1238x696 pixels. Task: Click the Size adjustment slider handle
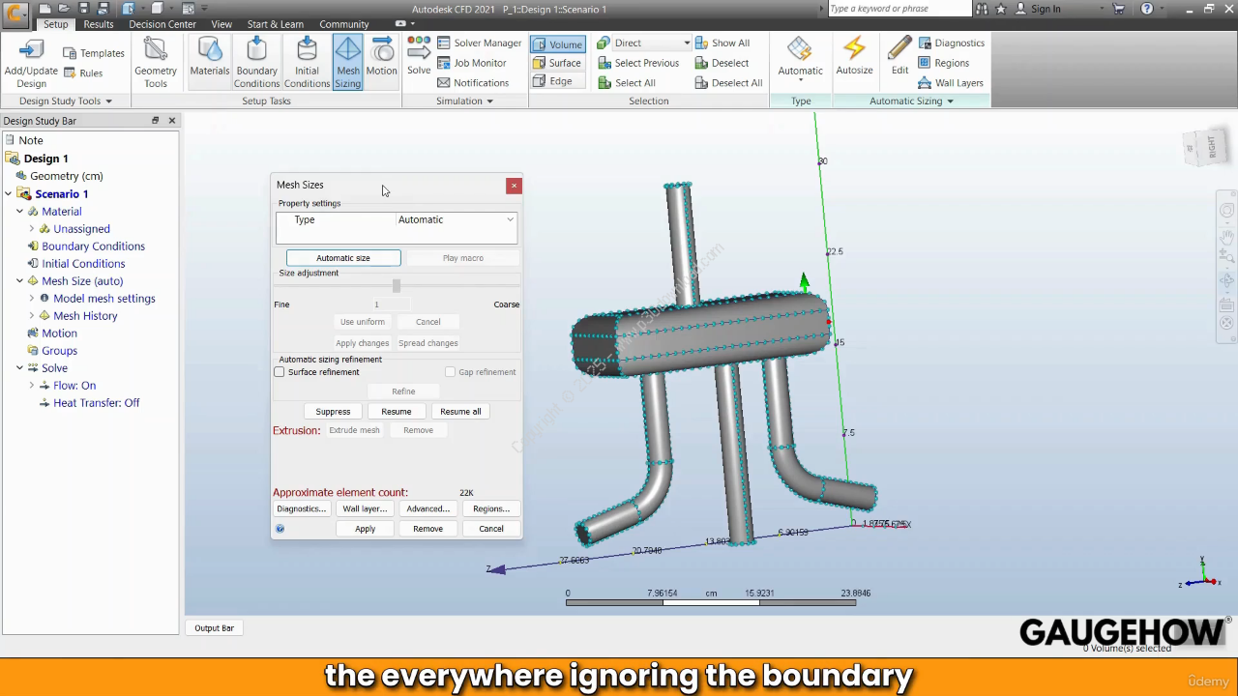(x=396, y=286)
